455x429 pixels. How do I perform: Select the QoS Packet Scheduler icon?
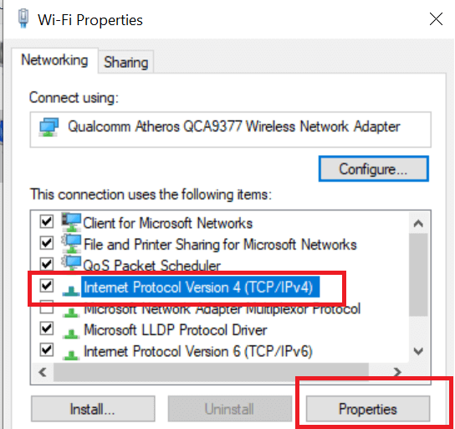(x=71, y=264)
